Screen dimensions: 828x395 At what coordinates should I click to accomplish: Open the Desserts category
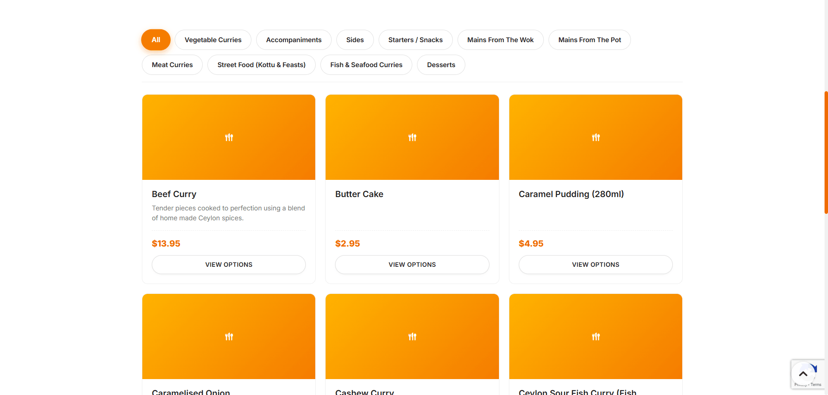(x=441, y=65)
